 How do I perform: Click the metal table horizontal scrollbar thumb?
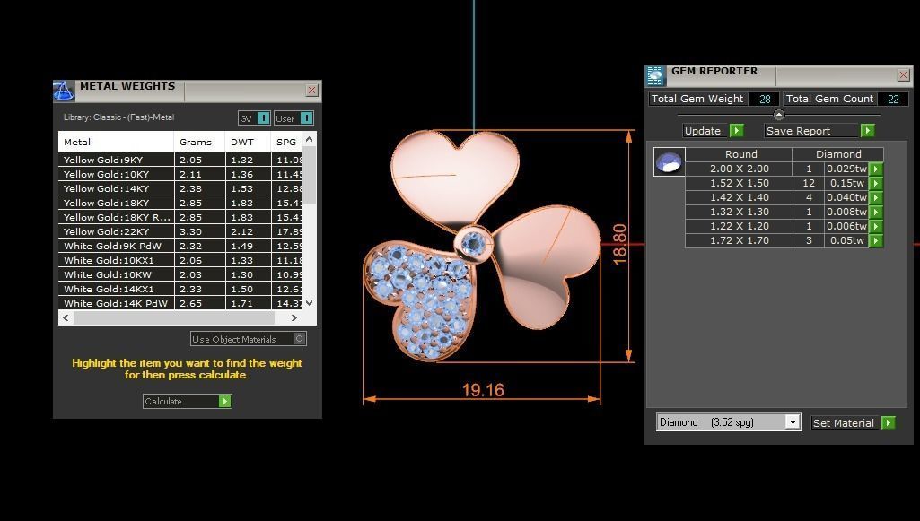(173, 317)
